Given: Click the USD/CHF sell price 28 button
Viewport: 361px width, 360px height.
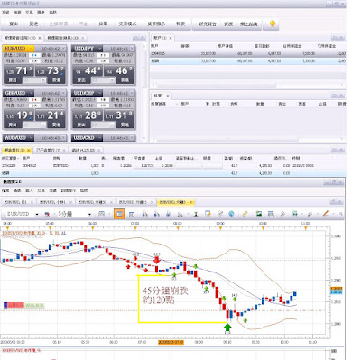Looking at the screenshot, I should [88, 115].
